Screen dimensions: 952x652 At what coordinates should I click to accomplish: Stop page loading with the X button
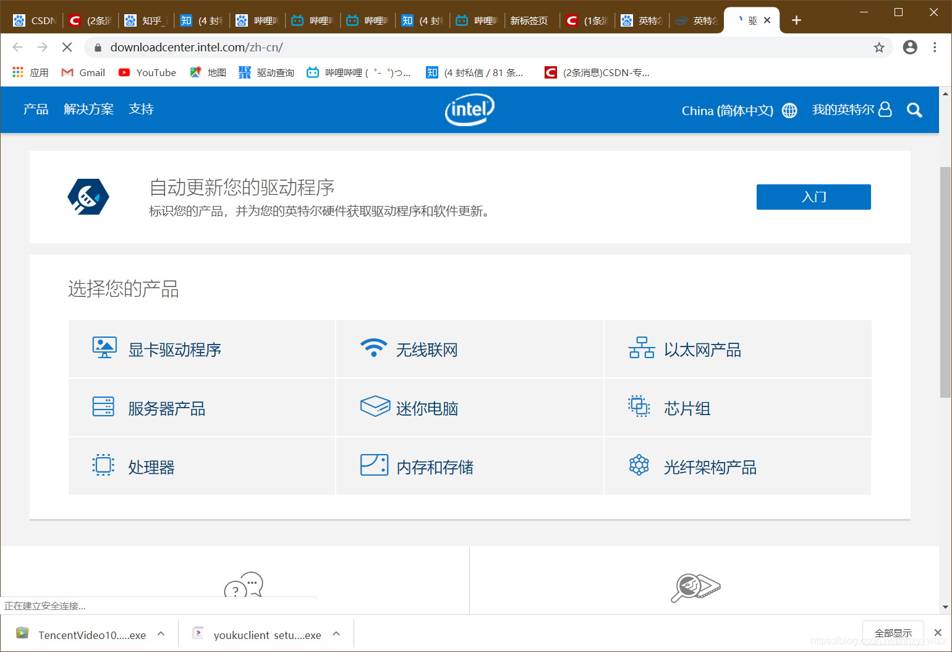tap(67, 47)
